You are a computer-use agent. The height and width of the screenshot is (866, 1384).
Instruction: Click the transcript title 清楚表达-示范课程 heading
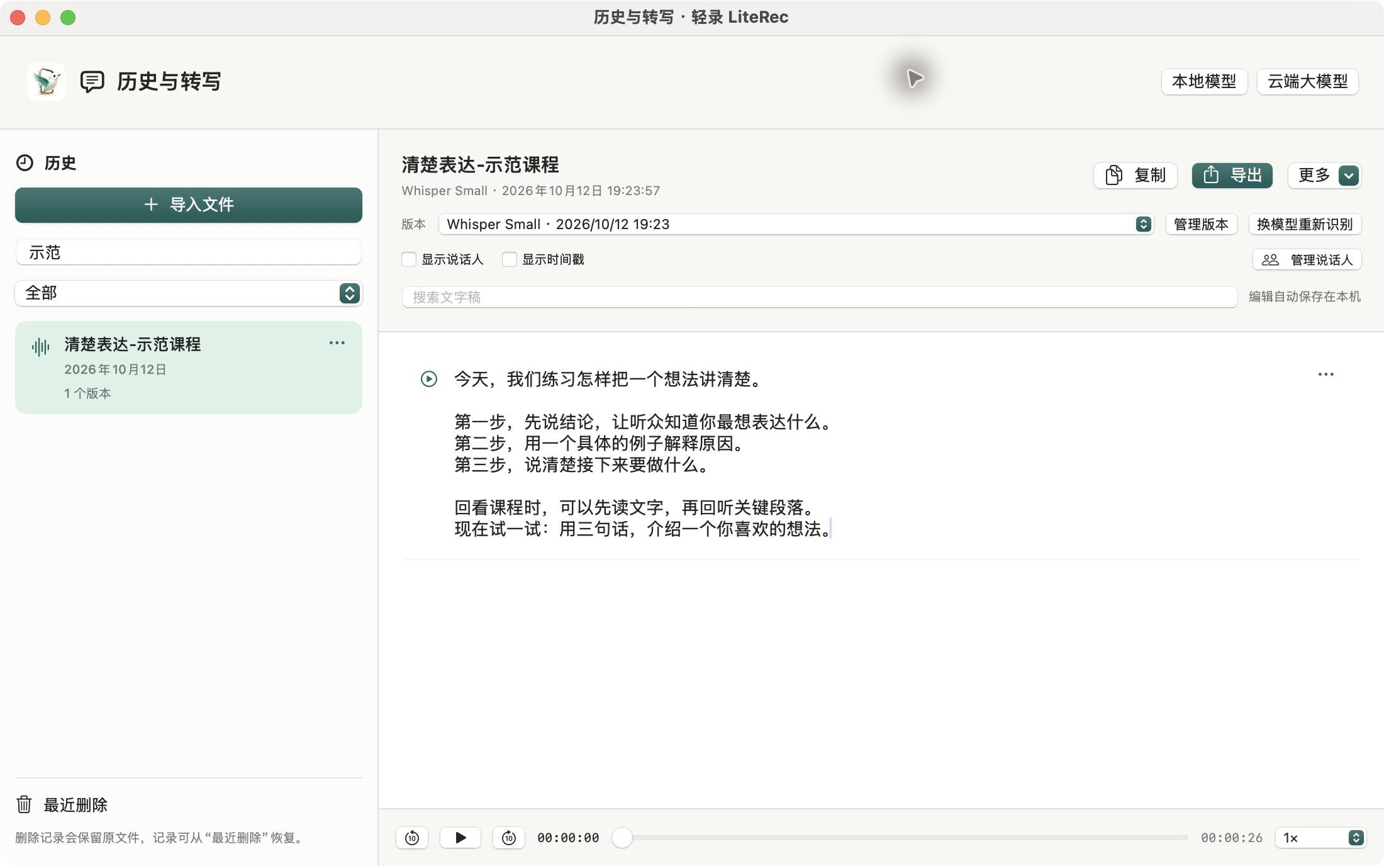coord(480,165)
